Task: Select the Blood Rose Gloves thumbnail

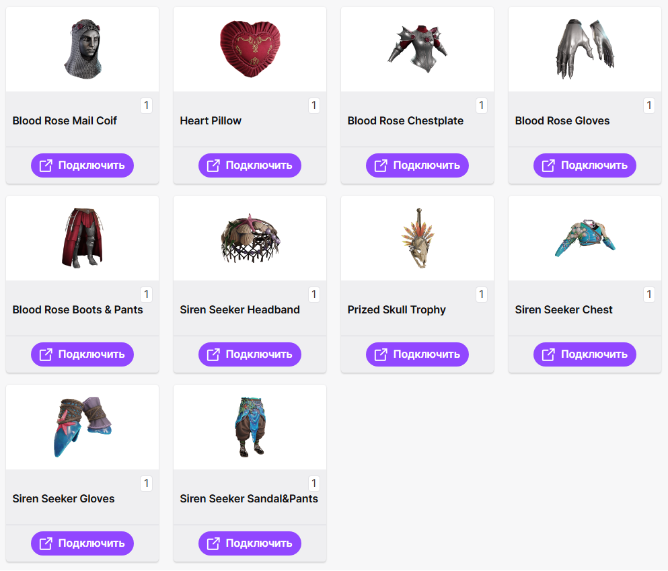Action: click(585, 49)
